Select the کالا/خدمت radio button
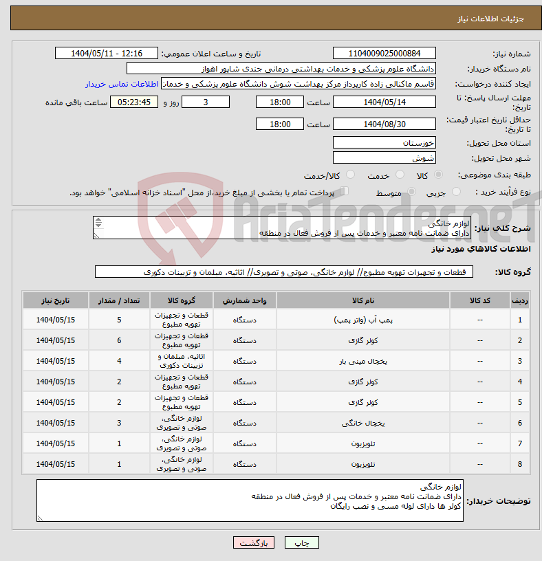The width and height of the screenshot is (542, 561). coord(350,175)
